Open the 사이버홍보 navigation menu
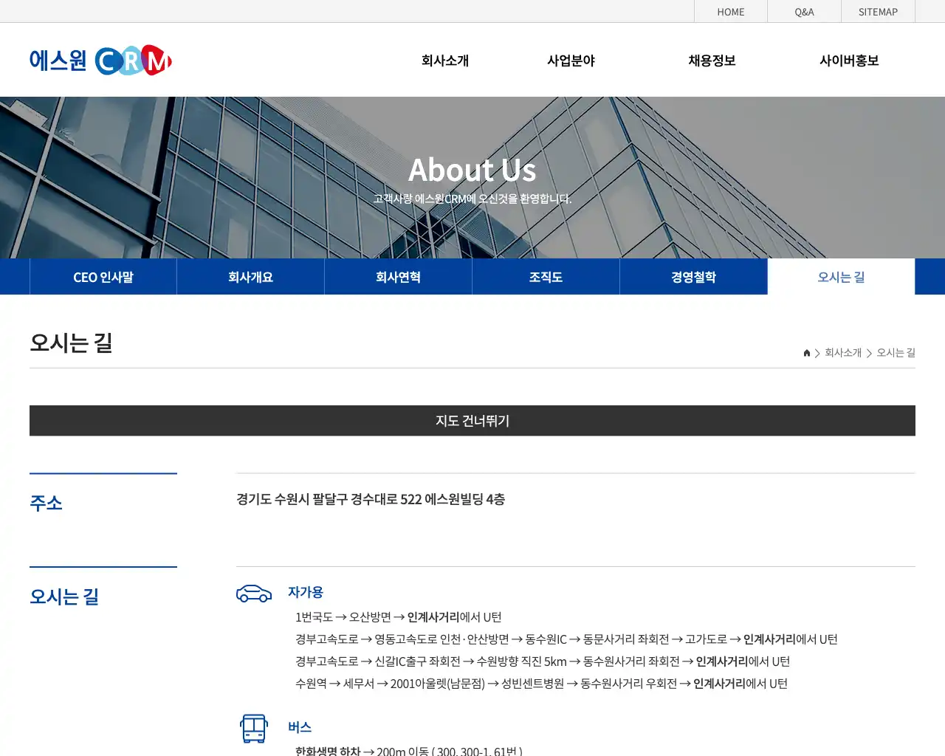 (x=850, y=61)
